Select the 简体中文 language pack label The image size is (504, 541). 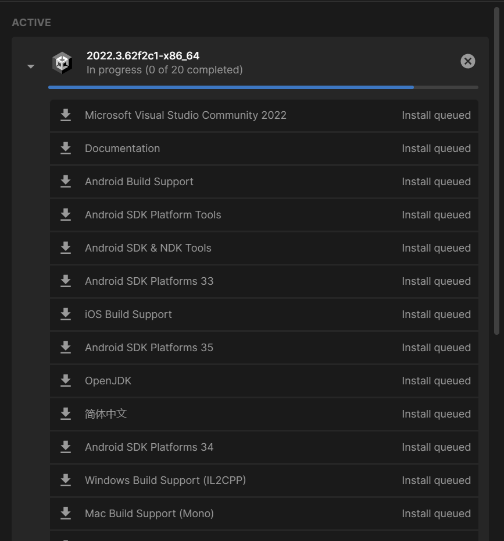106,413
